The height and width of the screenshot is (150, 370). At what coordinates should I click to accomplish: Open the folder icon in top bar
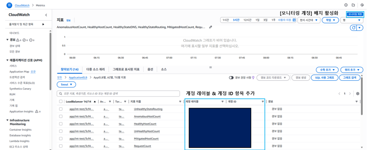[x=354, y=5]
